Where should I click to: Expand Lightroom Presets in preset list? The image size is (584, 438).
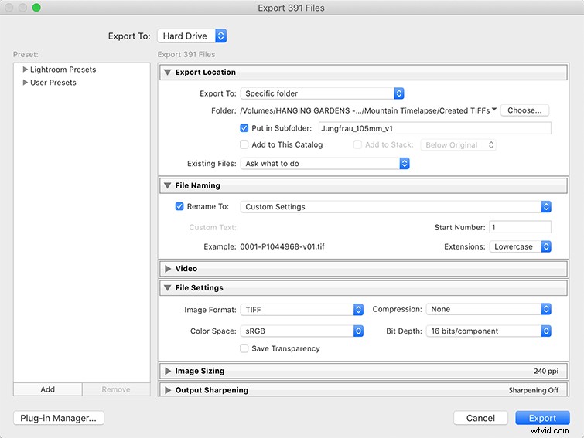pyautogui.click(x=25, y=70)
